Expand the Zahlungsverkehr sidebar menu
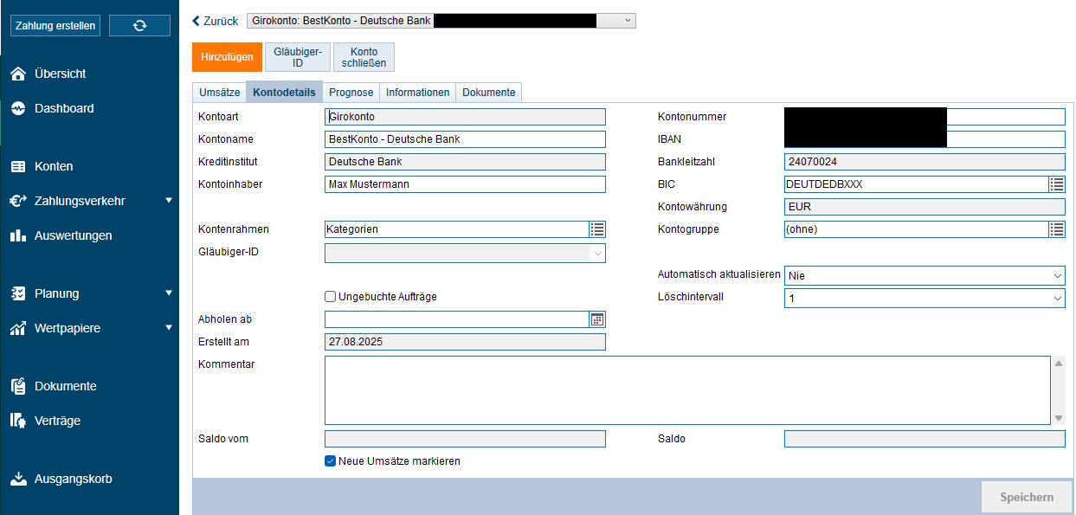 tap(168, 201)
